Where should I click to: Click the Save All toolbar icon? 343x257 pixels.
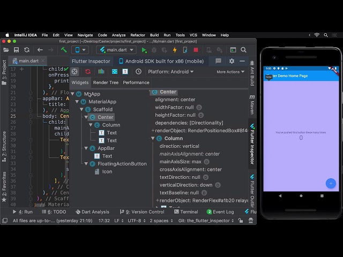point(16,50)
